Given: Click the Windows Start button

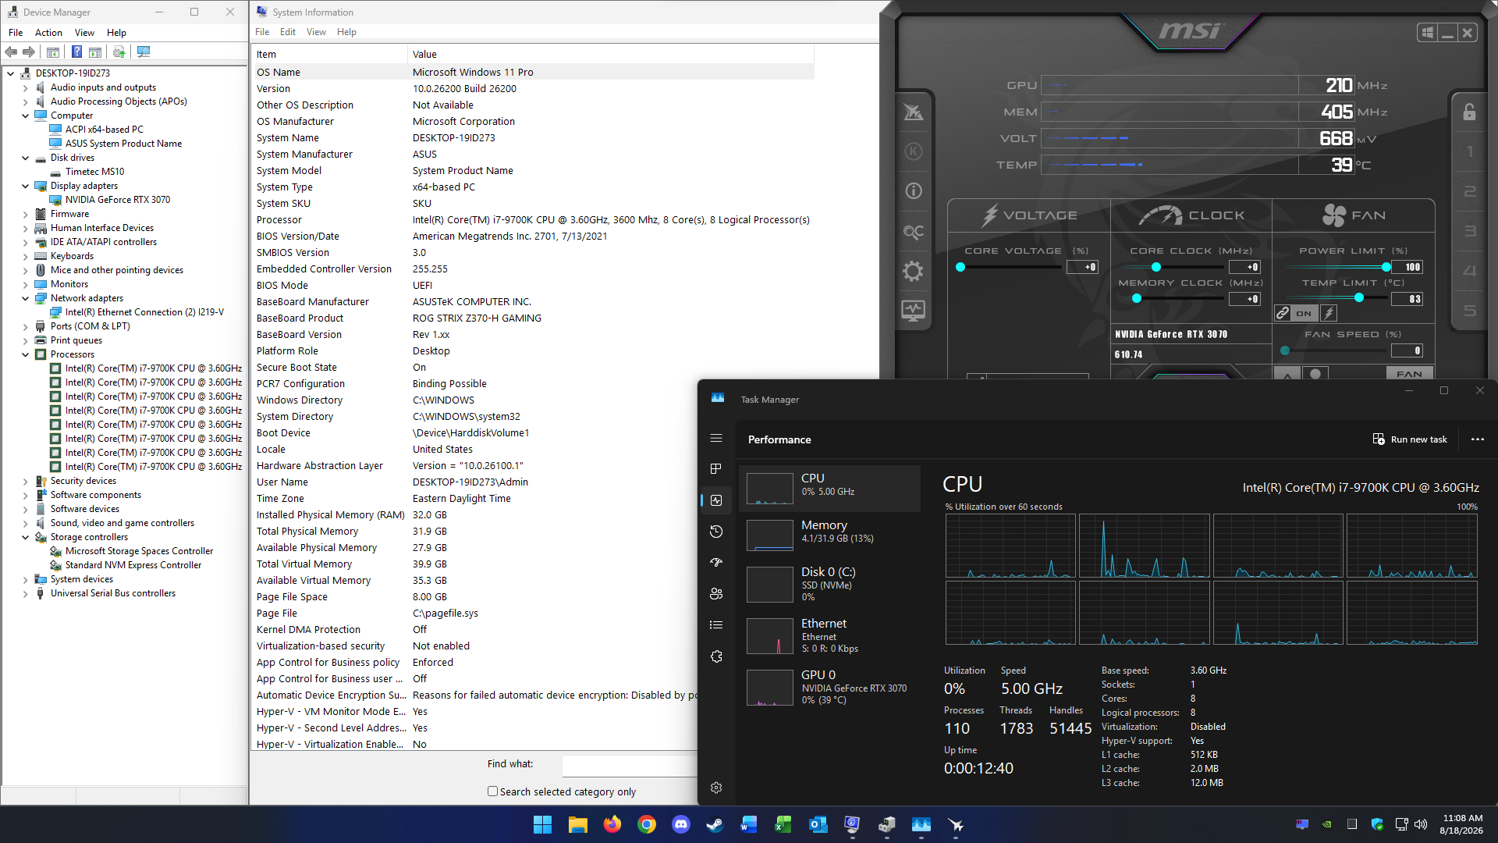Looking at the screenshot, I should (542, 824).
